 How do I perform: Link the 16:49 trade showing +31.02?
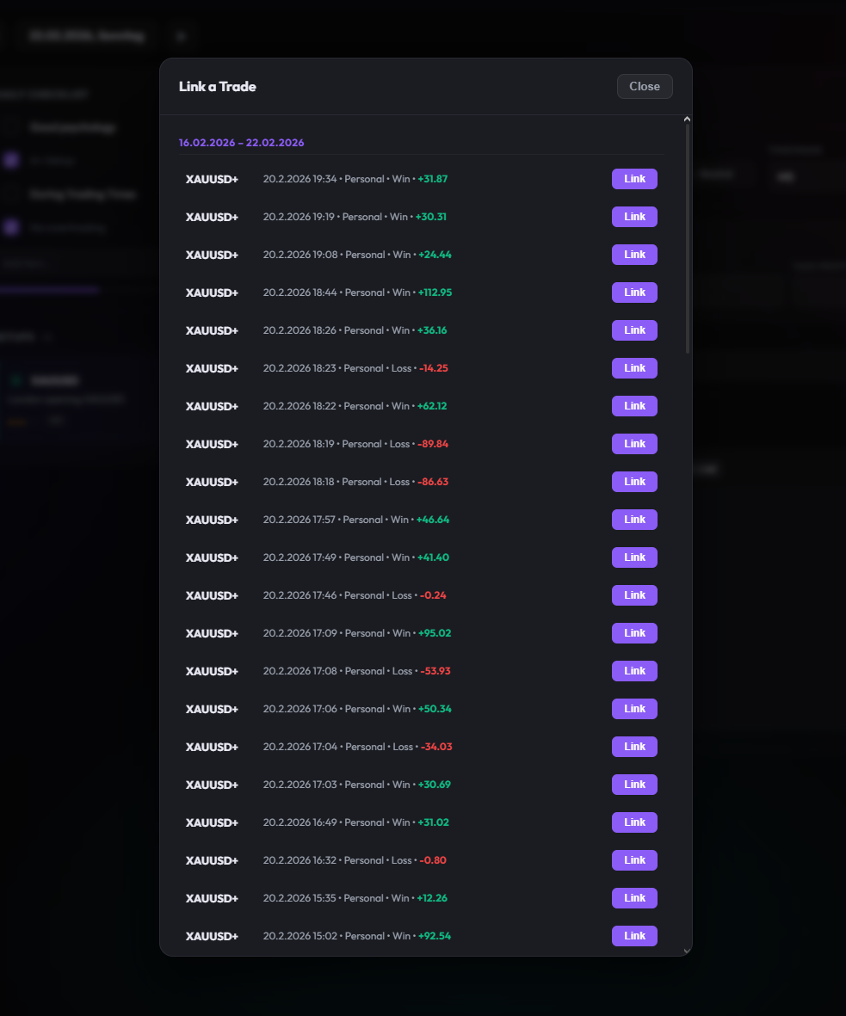(634, 822)
